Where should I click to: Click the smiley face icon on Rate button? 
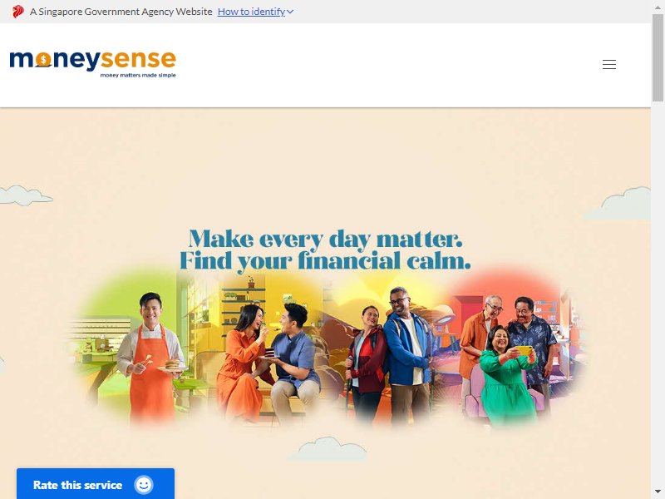[143, 485]
